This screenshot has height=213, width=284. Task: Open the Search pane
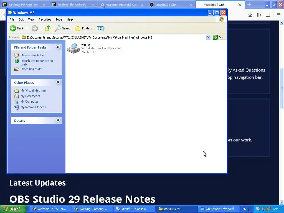[63, 28]
